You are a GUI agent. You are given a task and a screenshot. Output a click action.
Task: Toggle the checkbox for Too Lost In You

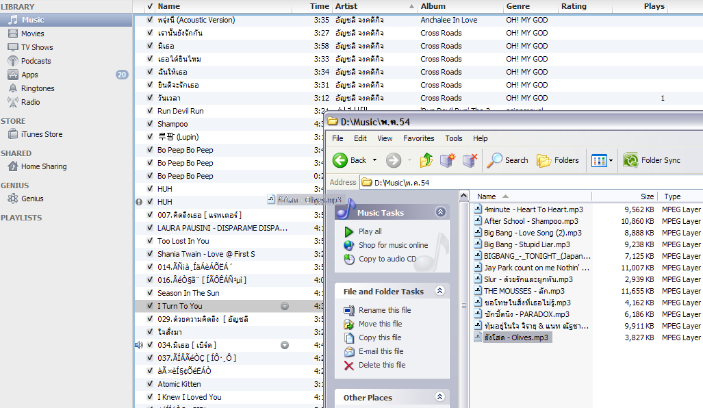tap(150, 241)
